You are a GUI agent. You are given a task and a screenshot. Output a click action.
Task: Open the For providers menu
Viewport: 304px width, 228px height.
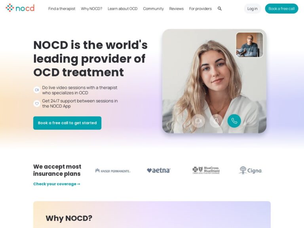tap(200, 9)
